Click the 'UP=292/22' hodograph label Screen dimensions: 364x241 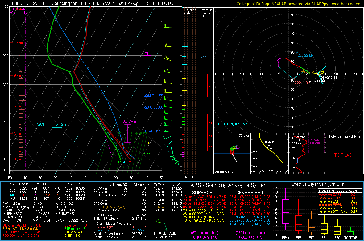[317, 80]
